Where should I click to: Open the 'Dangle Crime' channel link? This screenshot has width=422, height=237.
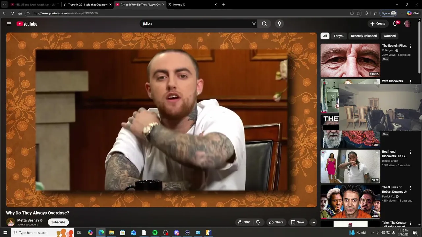pyautogui.click(x=390, y=161)
